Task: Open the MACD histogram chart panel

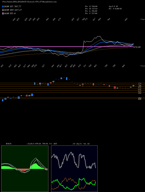Action: click(25, 169)
